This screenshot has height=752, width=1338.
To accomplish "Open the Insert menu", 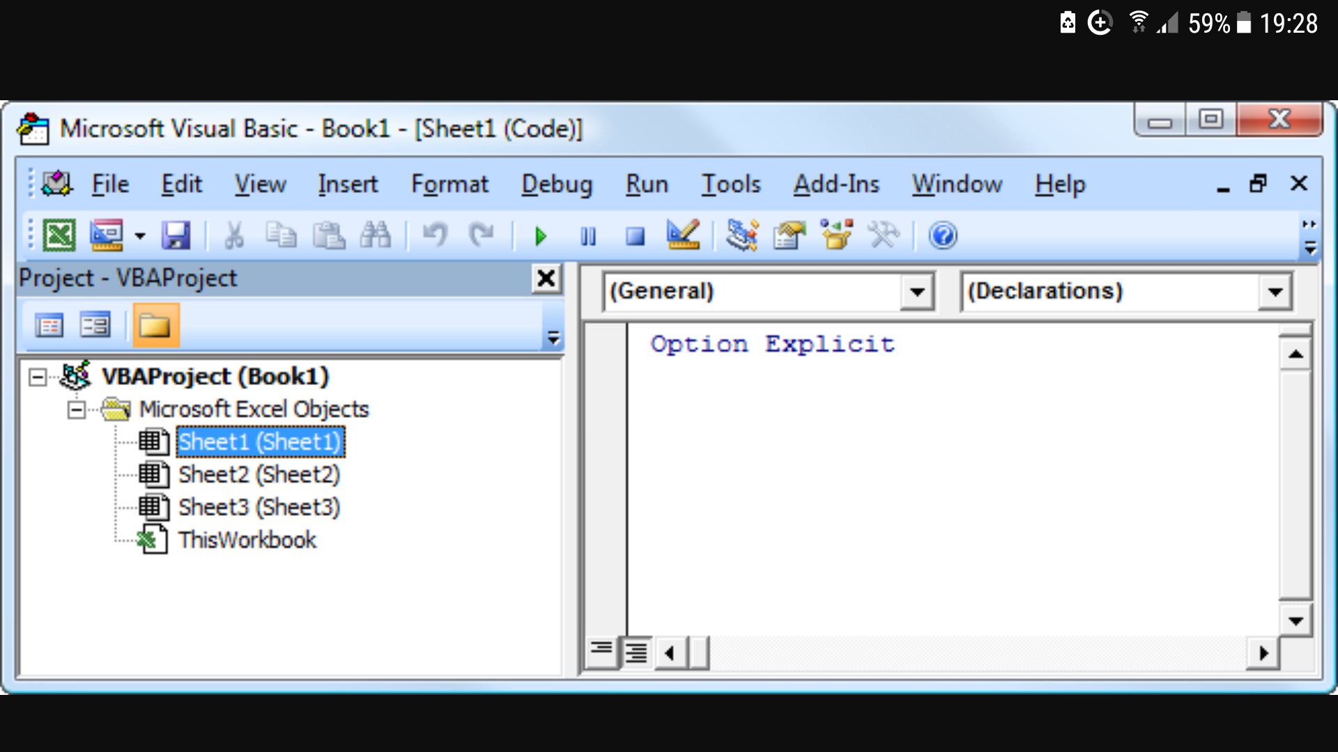I will (x=348, y=185).
